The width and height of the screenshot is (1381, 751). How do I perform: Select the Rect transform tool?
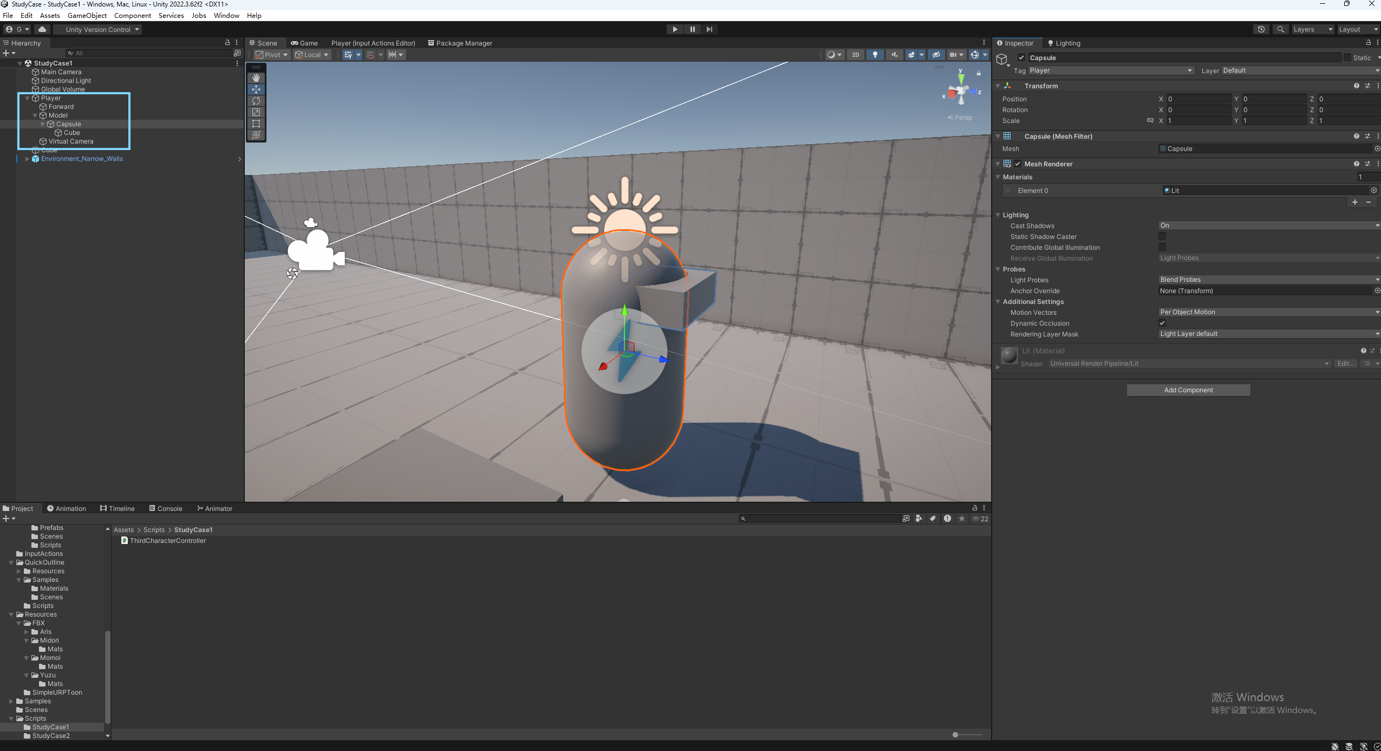[256, 124]
